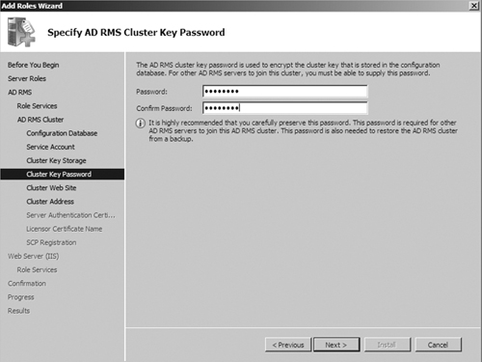482x362 pixels.
Task: Select the Confirmation step
Action: click(x=27, y=284)
